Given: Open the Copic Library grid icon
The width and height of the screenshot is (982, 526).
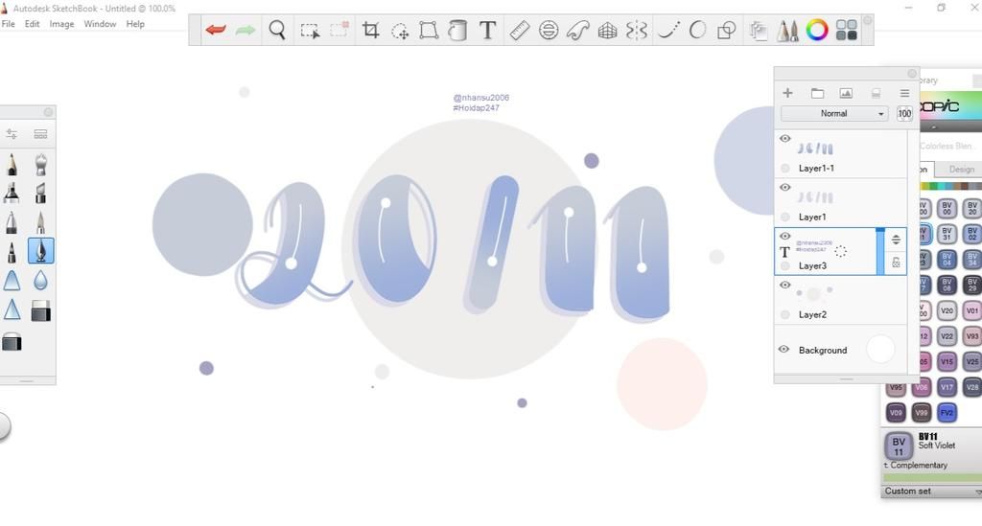Looking at the screenshot, I should click(846, 30).
